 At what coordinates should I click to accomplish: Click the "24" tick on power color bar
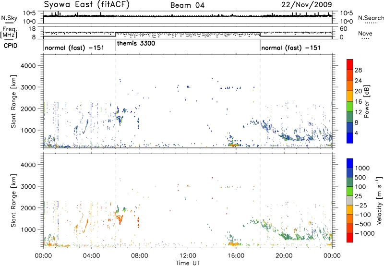pos(358,81)
